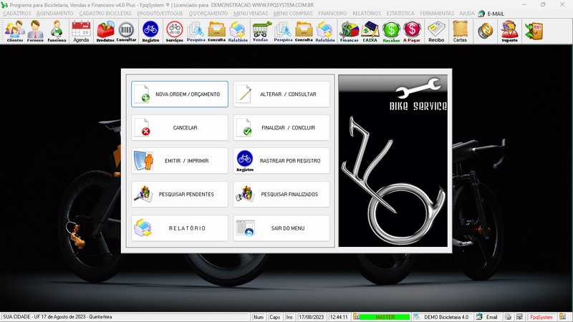Click the computer icon in status bar

[x=520, y=317]
